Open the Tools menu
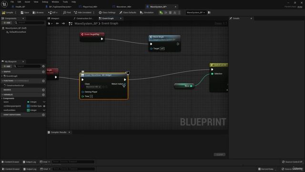 [65, 2]
